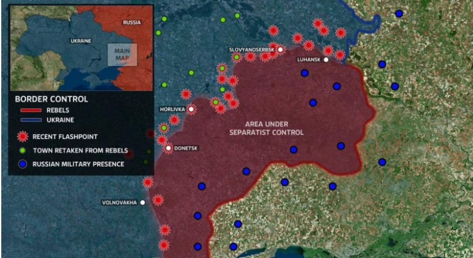Click the LUHANSK city label
473x258 pixels.
pos(309,60)
